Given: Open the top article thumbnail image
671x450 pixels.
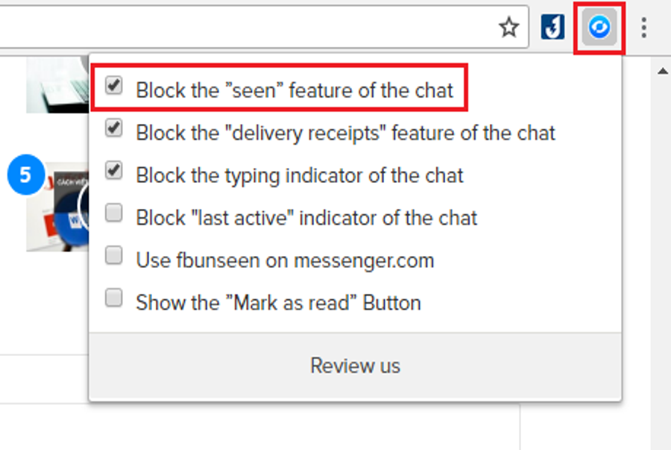Looking at the screenshot, I should 57,84.
